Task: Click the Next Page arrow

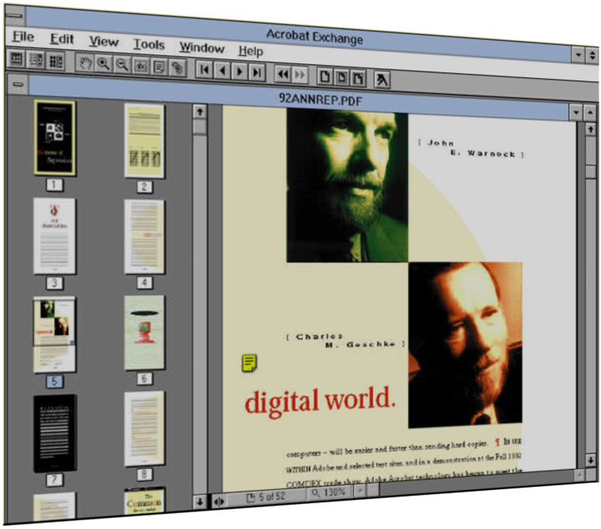Action: (239, 72)
